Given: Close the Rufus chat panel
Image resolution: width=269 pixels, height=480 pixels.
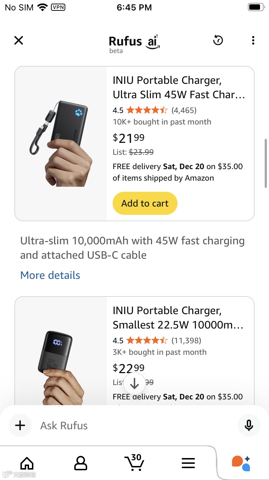Looking at the screenshot, I should tap(19, 40).
